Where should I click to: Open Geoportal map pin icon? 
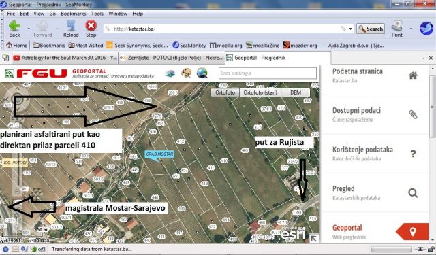[x=412, y=232]
